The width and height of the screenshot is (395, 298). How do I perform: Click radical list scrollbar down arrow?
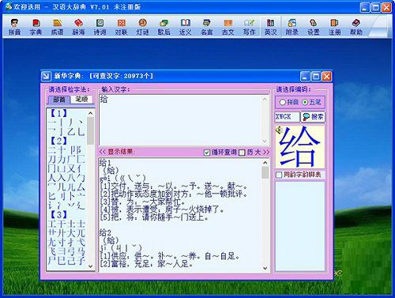click(90, 266)
